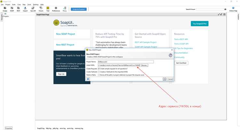Click the Properties button at the bottom left
This screenshot has height=130, width=240.
[9, 128]
